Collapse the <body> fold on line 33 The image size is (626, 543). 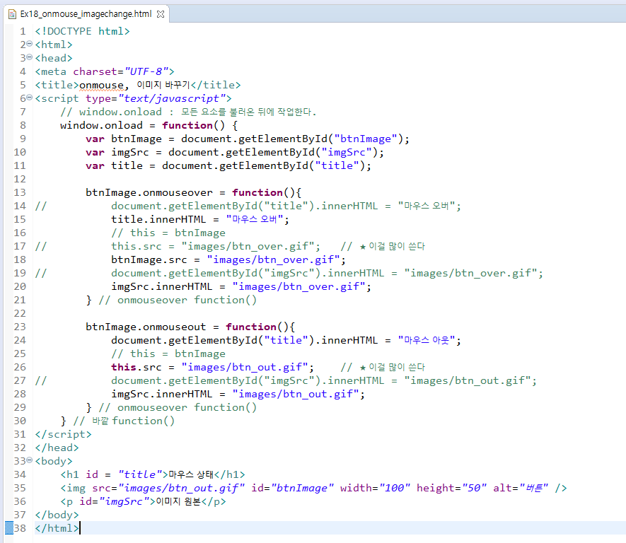(x=29, y=460)
